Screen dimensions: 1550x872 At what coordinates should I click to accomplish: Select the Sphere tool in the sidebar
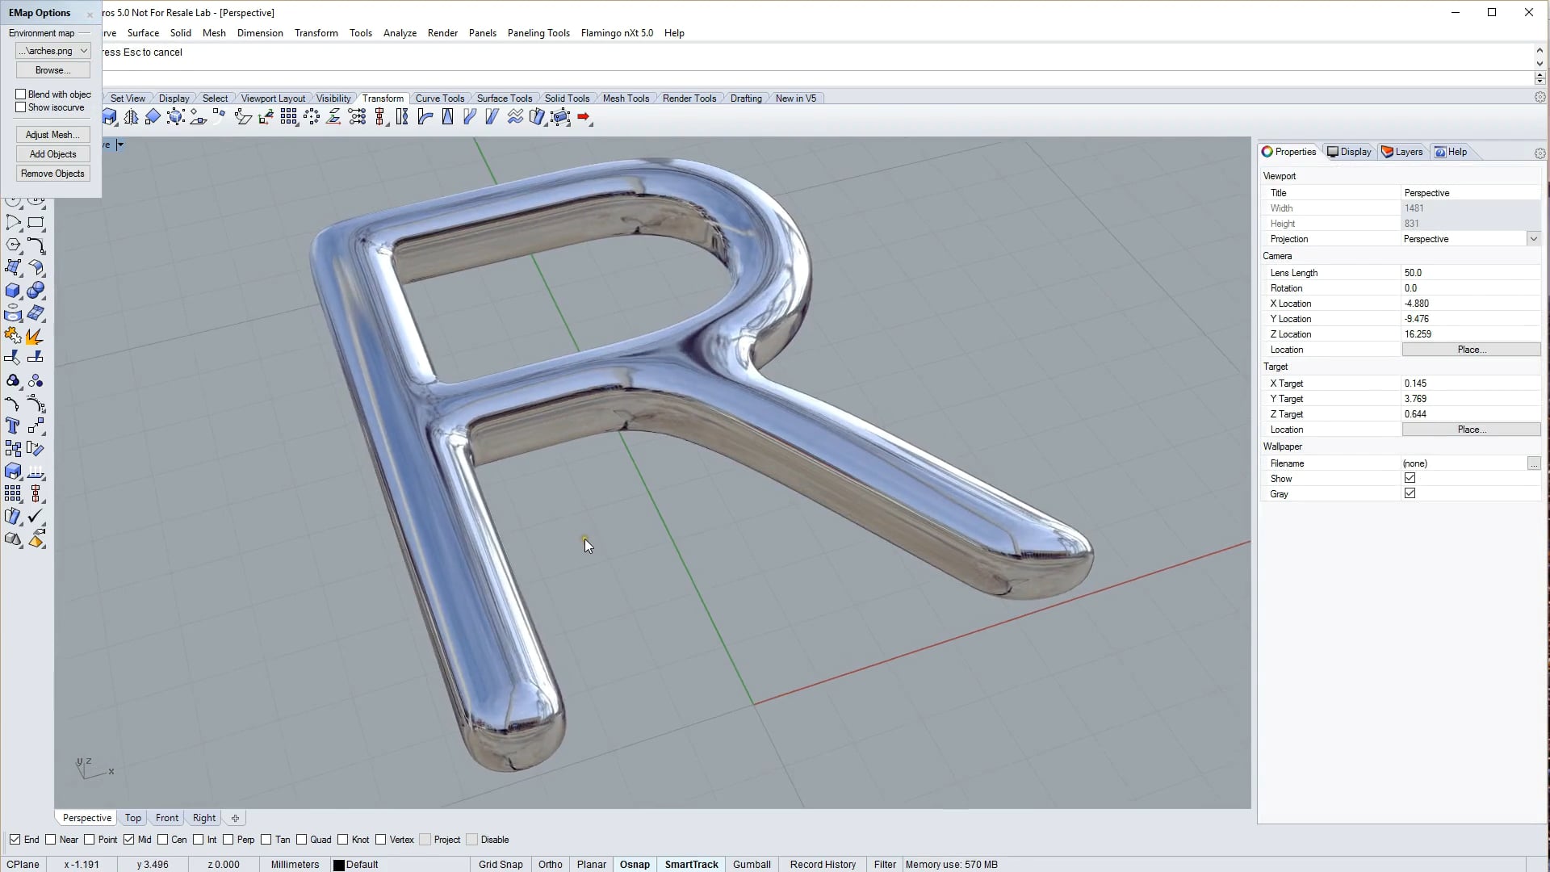[36, 291]
